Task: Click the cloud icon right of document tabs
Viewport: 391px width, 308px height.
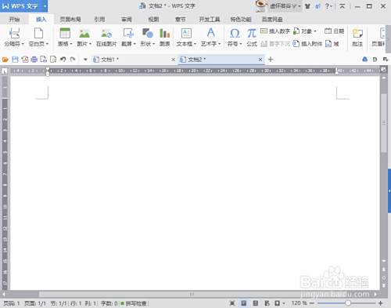Action: (365, 60)
